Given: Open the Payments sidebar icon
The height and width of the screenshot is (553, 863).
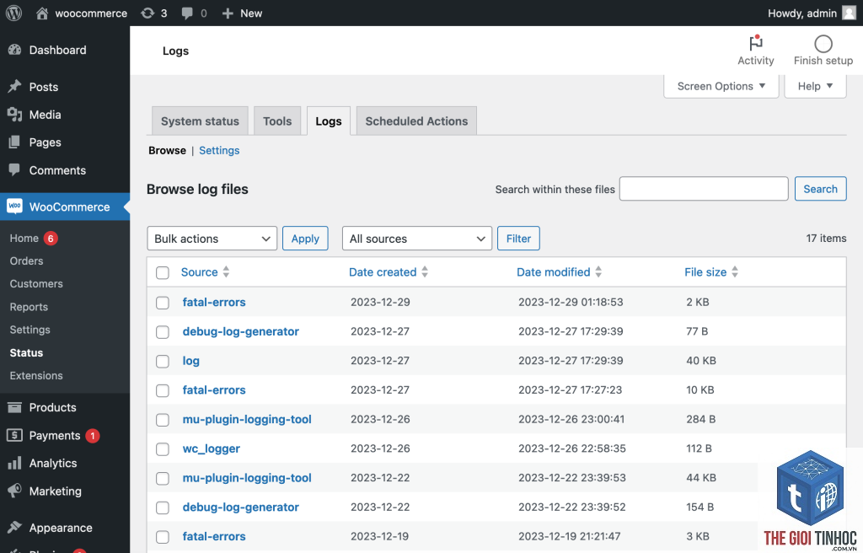Looking at the screenshot, I should coord(14,435).
